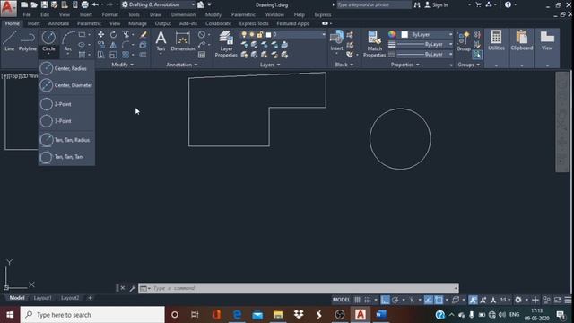
Task: Select the Hatch tool
Action: [83, 55]
